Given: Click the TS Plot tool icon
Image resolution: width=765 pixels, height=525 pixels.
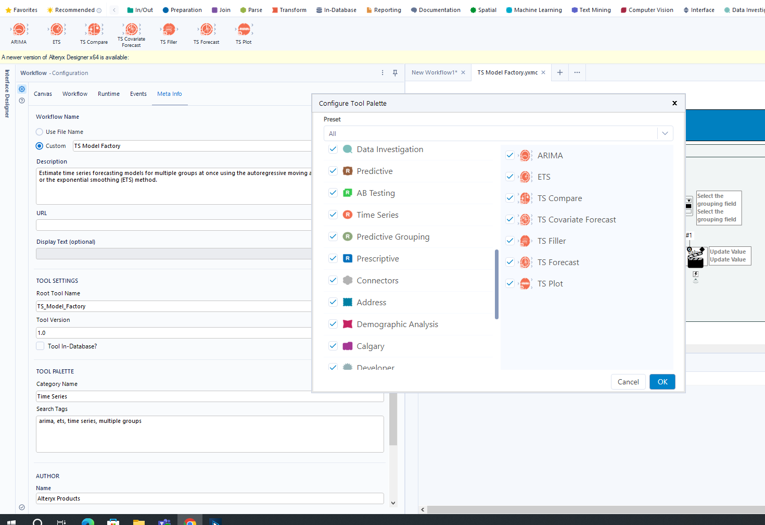Looking at the screenshot, I should point(244,30).
